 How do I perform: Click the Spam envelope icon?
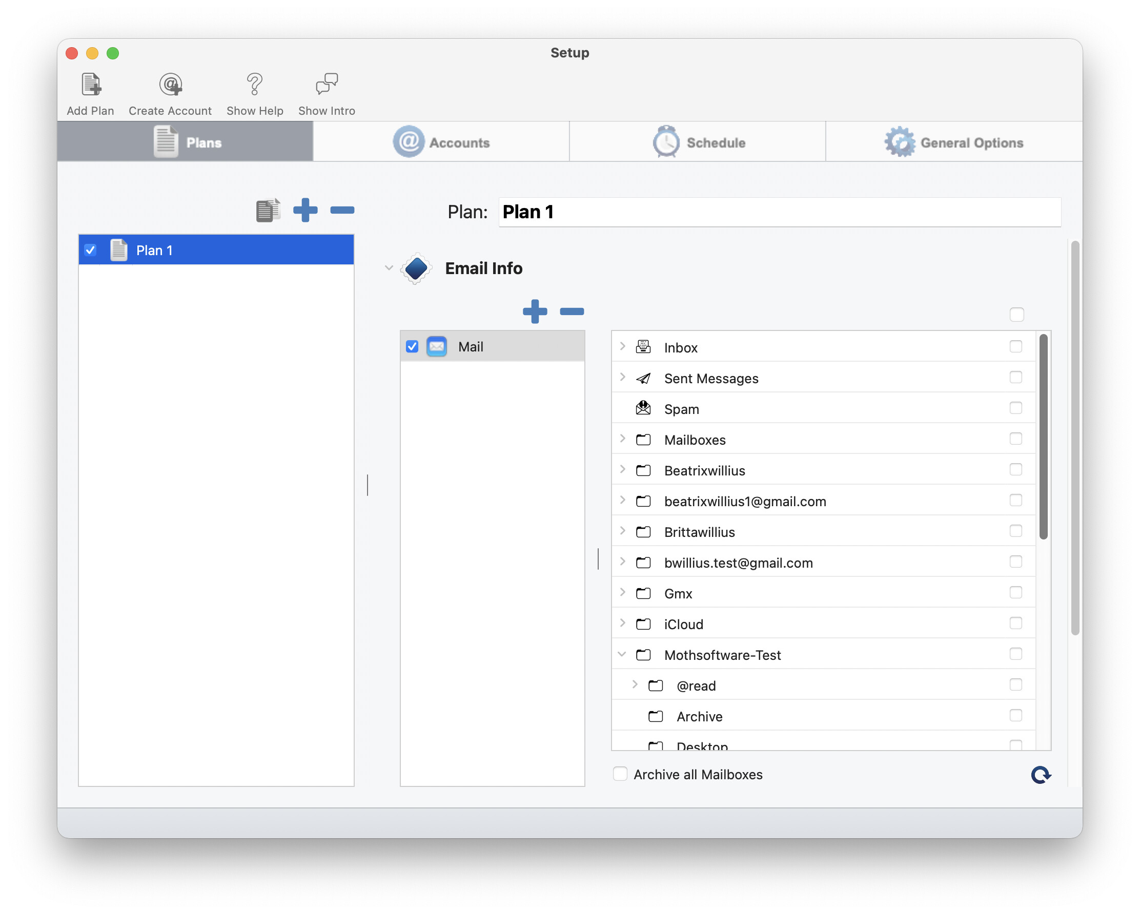coord(643,408)
